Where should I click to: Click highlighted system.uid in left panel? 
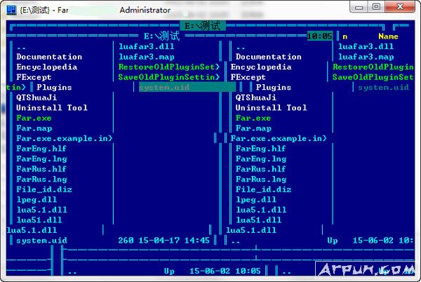pyautogui.click(x=187, y=88)
